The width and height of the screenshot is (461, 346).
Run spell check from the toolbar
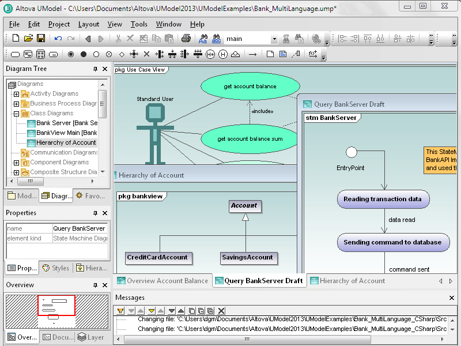[218, 38]
